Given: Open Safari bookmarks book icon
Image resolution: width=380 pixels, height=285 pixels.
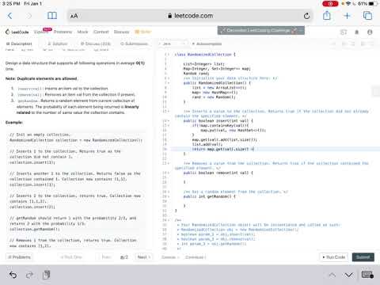Looking at the screenshot, I should (52, 16).
